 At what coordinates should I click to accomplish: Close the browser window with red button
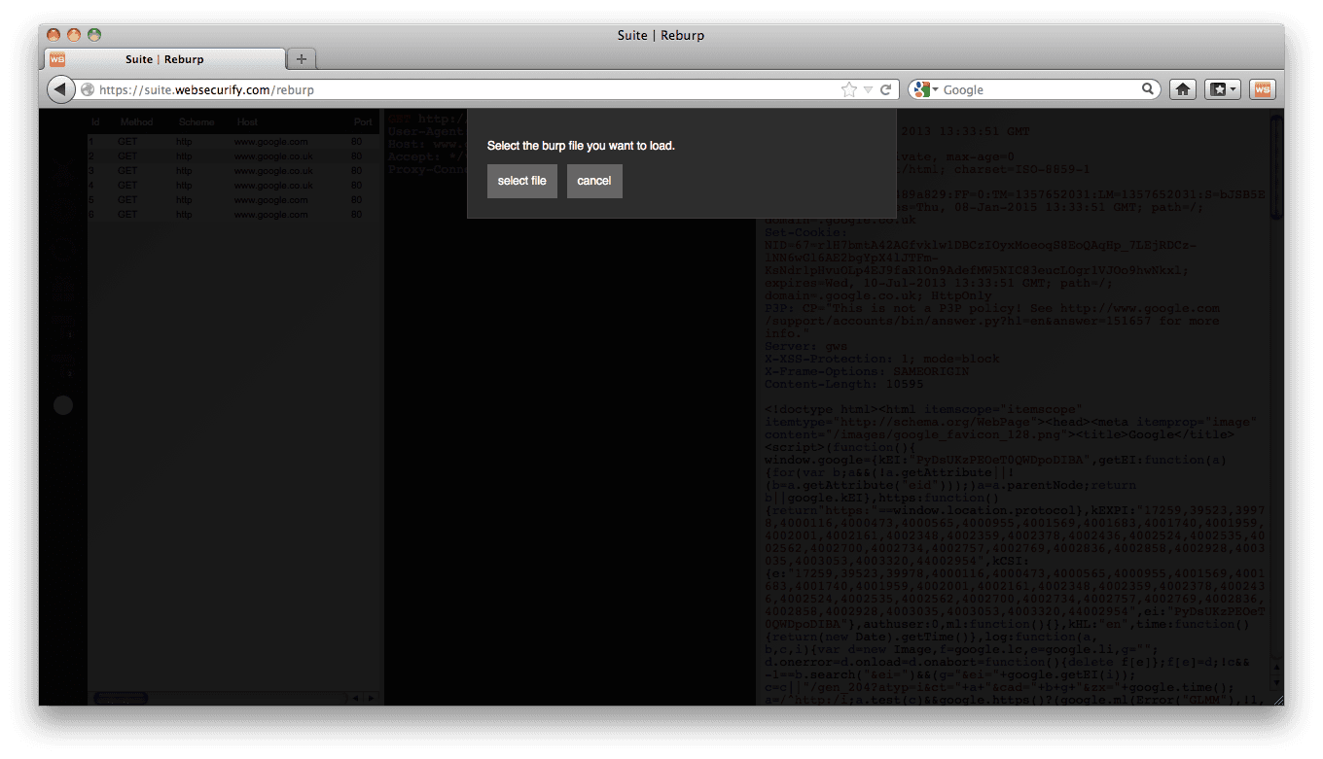click(54, 35)
